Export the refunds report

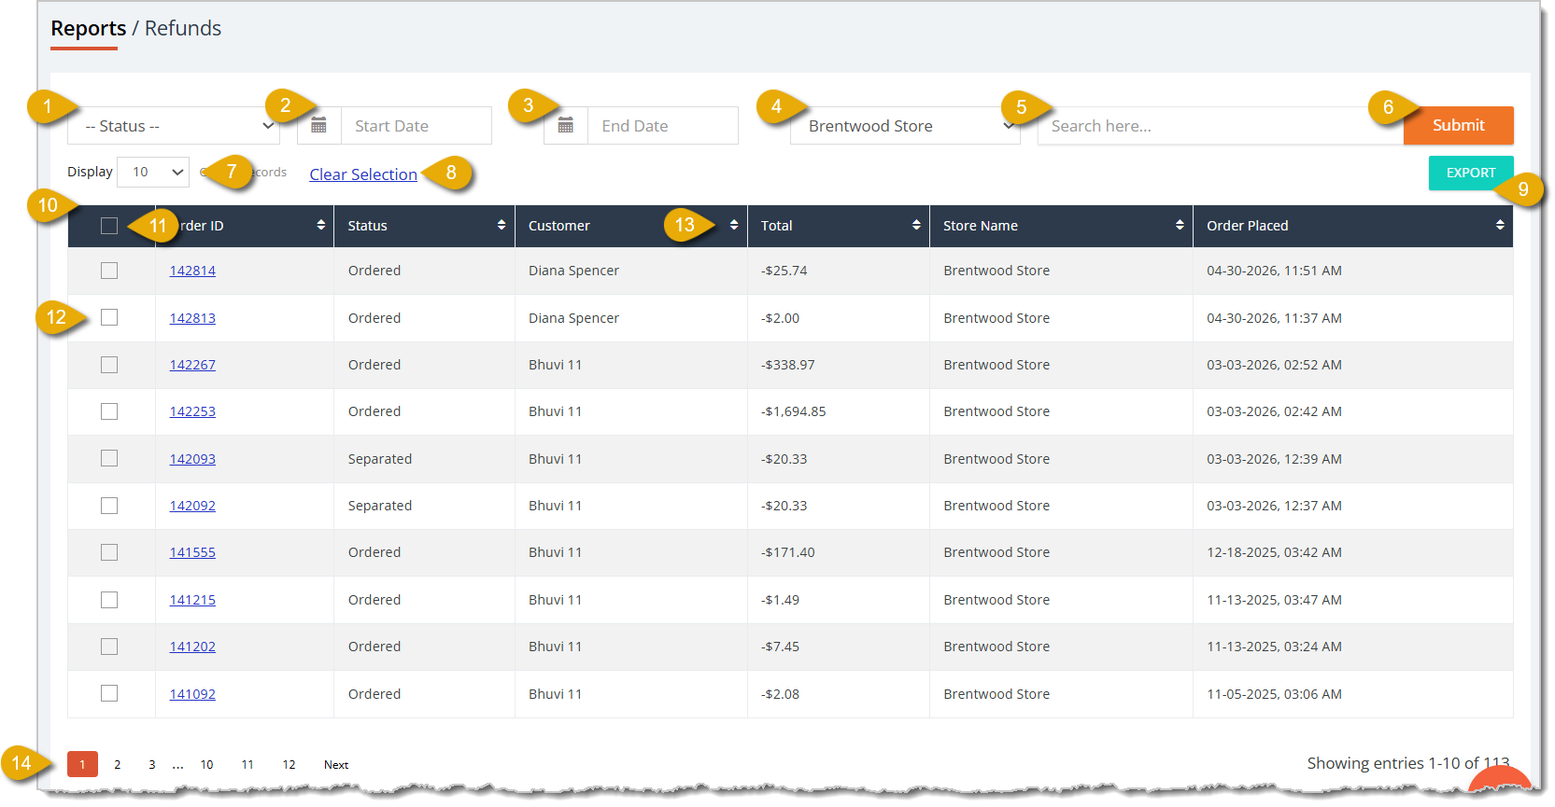(1471, 173)
